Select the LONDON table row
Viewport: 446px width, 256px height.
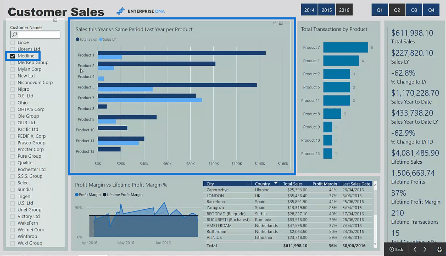coord(288,196)
